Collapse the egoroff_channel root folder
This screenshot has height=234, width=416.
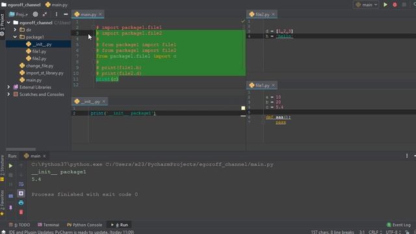(x=8, y=23)
